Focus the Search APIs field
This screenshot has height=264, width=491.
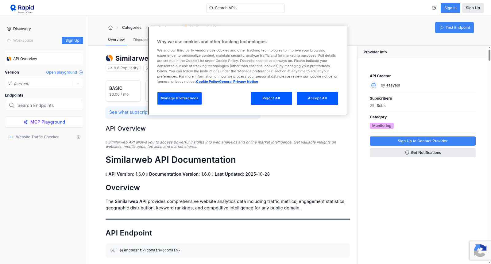point(245,8)
